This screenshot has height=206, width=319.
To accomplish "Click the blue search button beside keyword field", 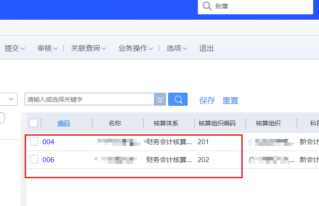I will [178, 99].
